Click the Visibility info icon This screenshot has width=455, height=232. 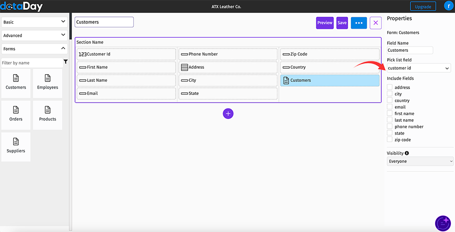407,153
